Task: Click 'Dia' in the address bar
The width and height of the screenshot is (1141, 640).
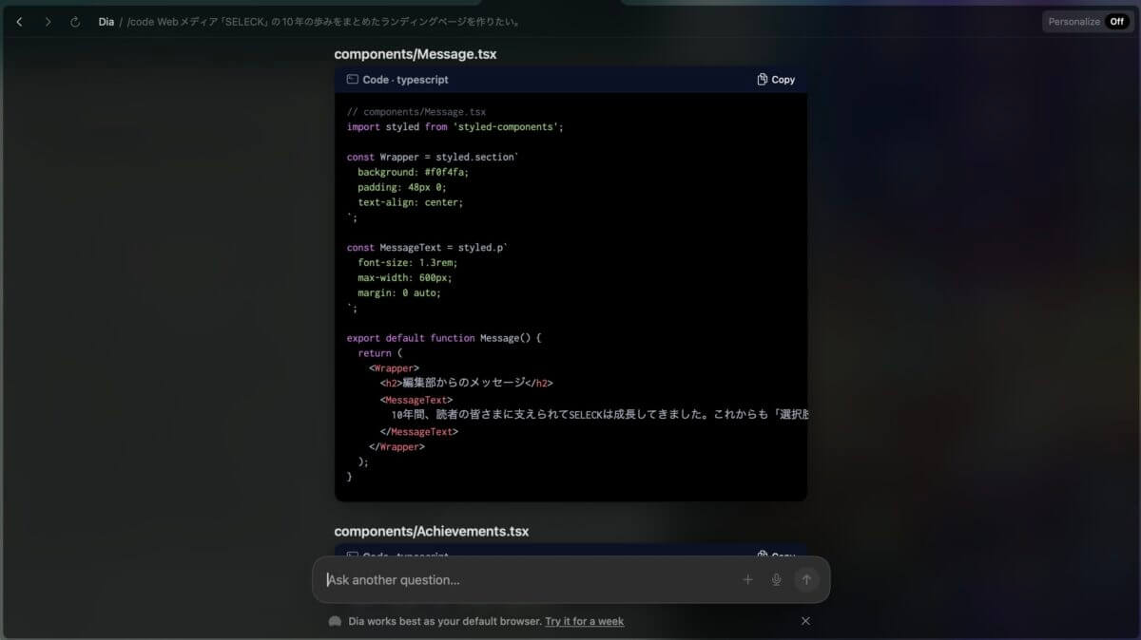Action: point(106,22)
